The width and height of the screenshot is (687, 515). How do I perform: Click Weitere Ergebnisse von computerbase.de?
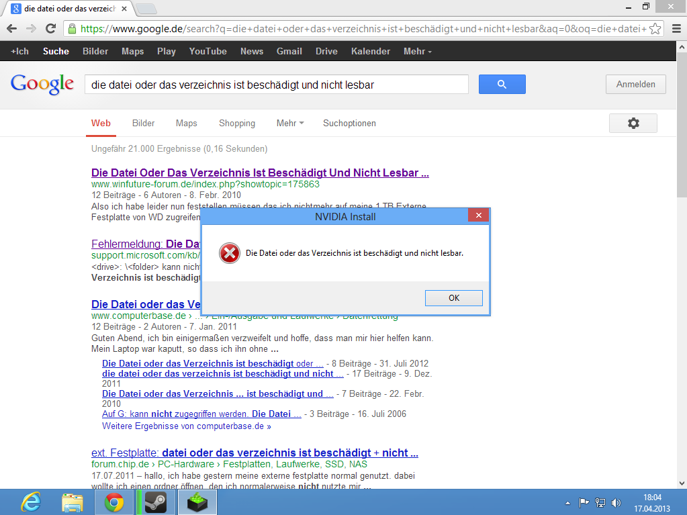click(187, 426)
